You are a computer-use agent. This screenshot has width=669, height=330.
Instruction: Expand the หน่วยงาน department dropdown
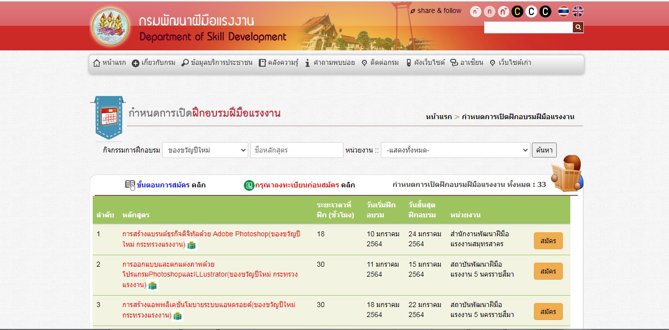click(455, 150)
